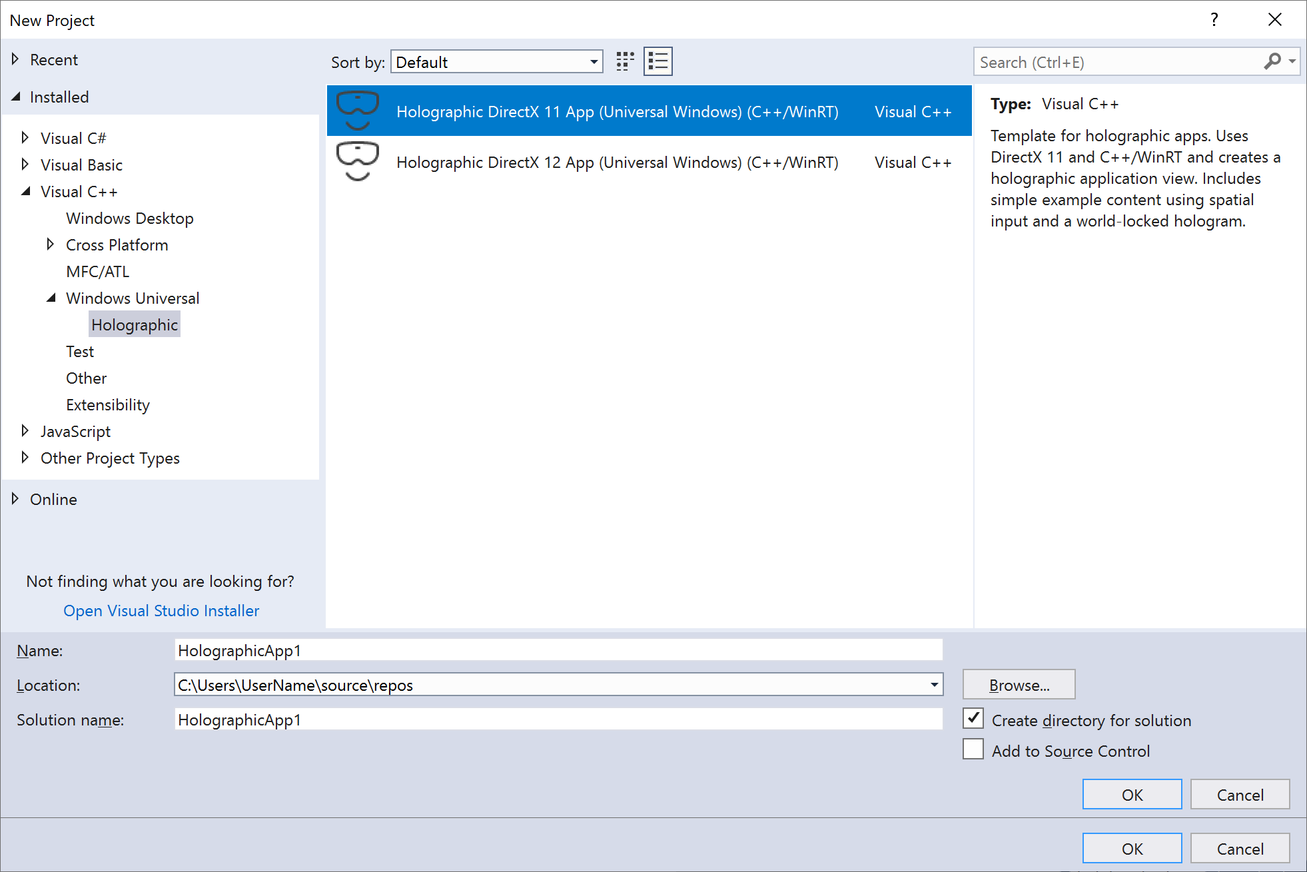This screenshot has height=872, width=1307.
Task: Select Holographic DirectX 12 App template icon
Action: click(356, 162)
